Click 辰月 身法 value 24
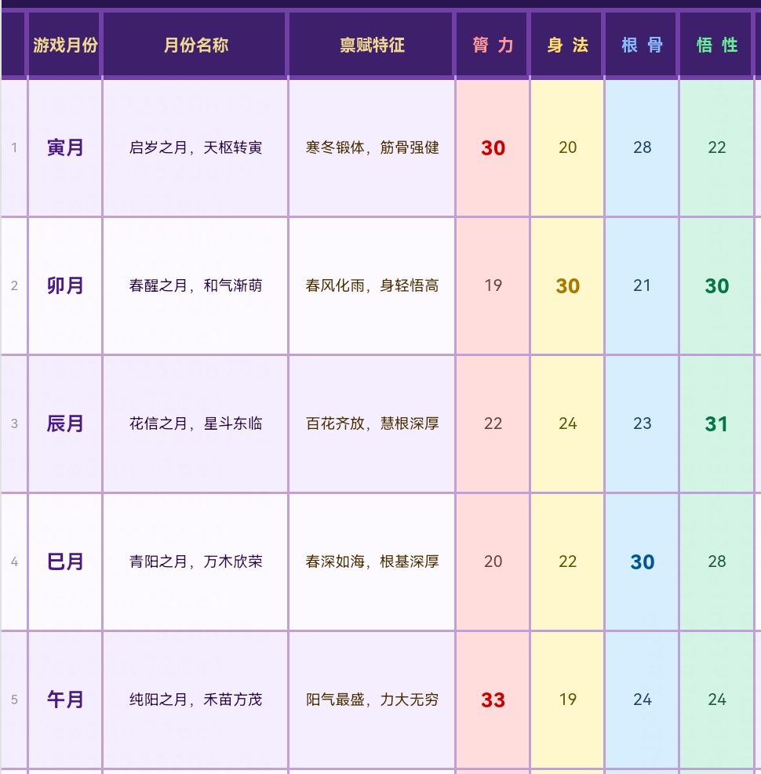 tap(567, 423)
